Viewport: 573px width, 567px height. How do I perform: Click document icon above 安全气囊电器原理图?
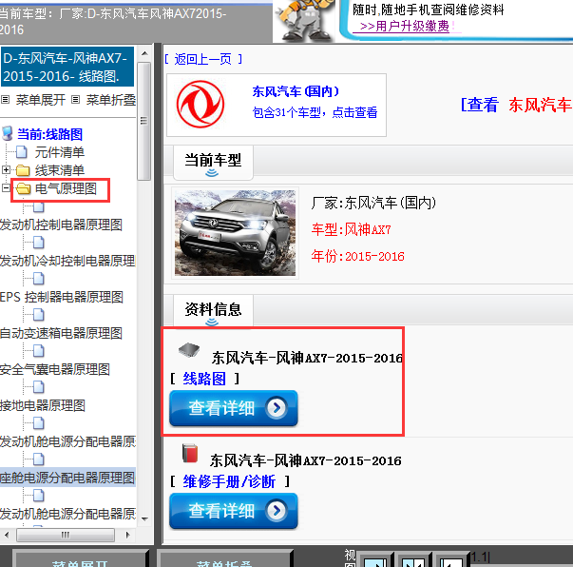coord(38,351)
